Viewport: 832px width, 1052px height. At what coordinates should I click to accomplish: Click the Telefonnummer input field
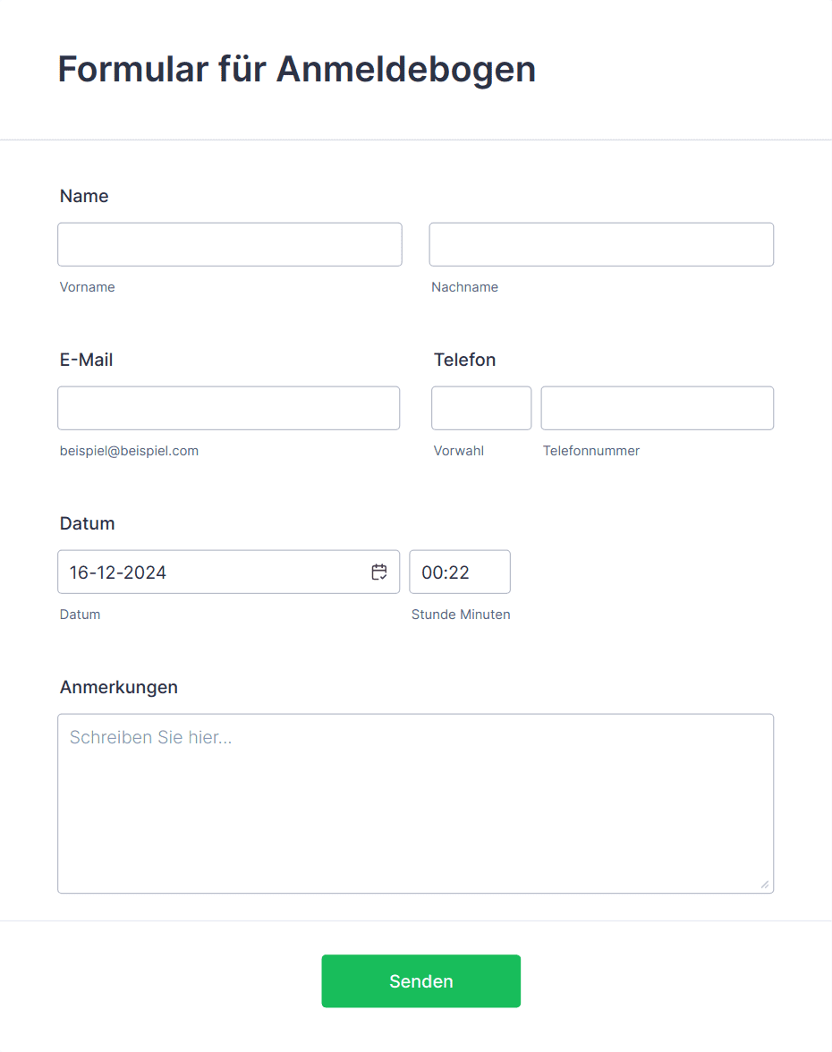click(x=658, y=408)
